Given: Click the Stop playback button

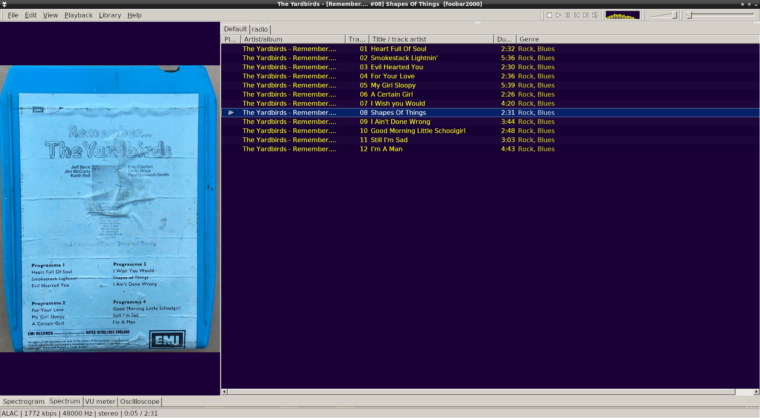Looking at the screenshot, I should 549,15.
